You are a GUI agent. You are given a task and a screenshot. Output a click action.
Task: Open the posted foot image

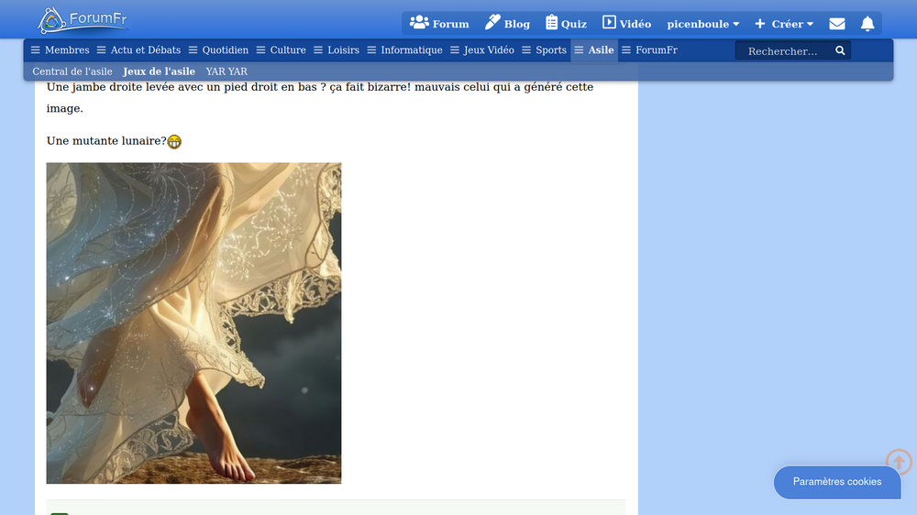pyautogui.click(x=193, y=323)
